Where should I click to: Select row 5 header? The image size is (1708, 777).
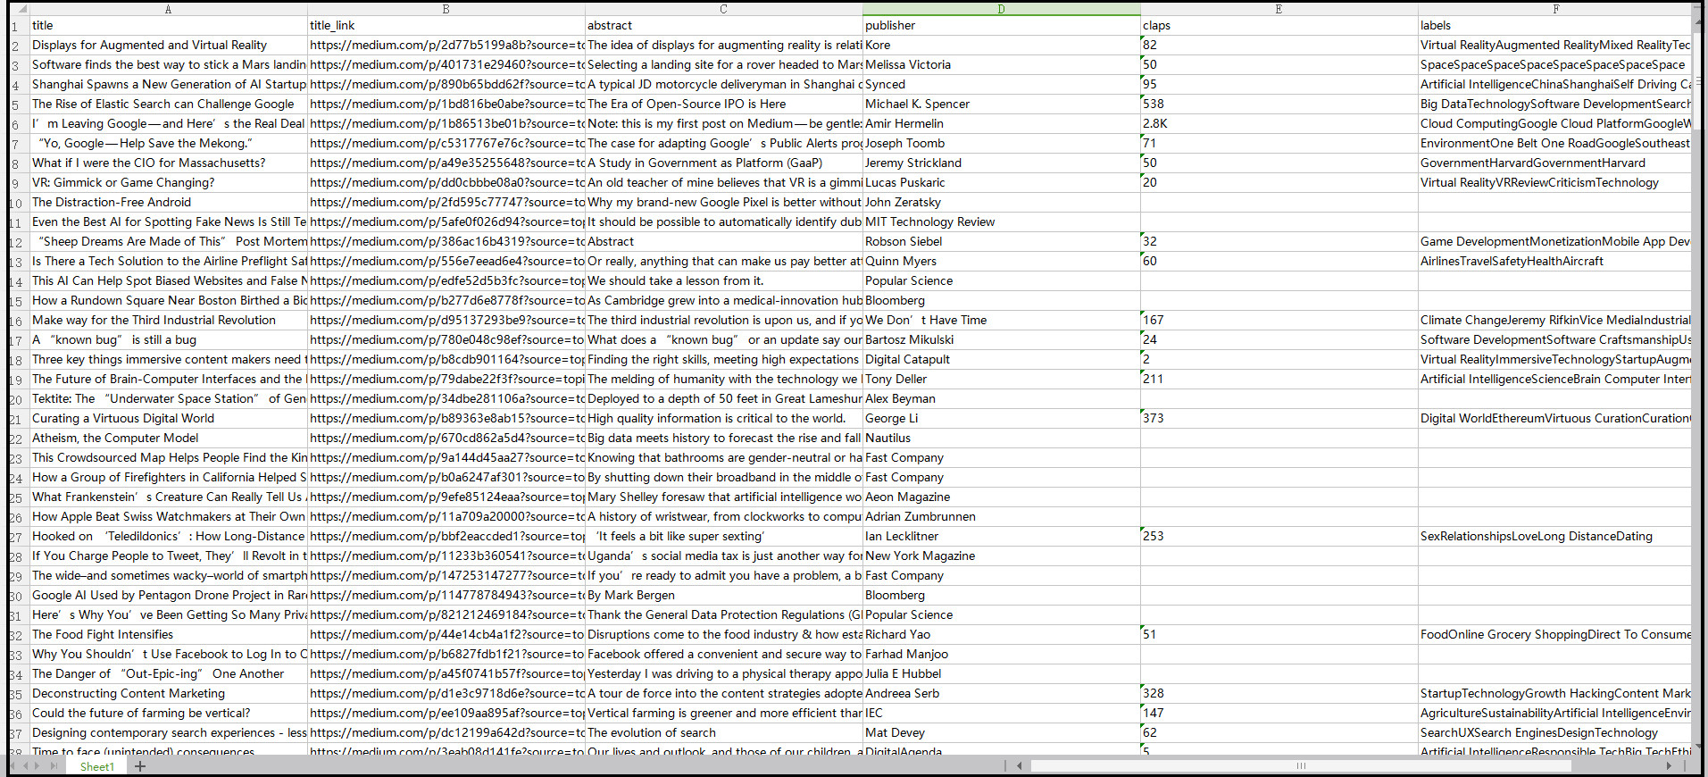click(18, 104)
